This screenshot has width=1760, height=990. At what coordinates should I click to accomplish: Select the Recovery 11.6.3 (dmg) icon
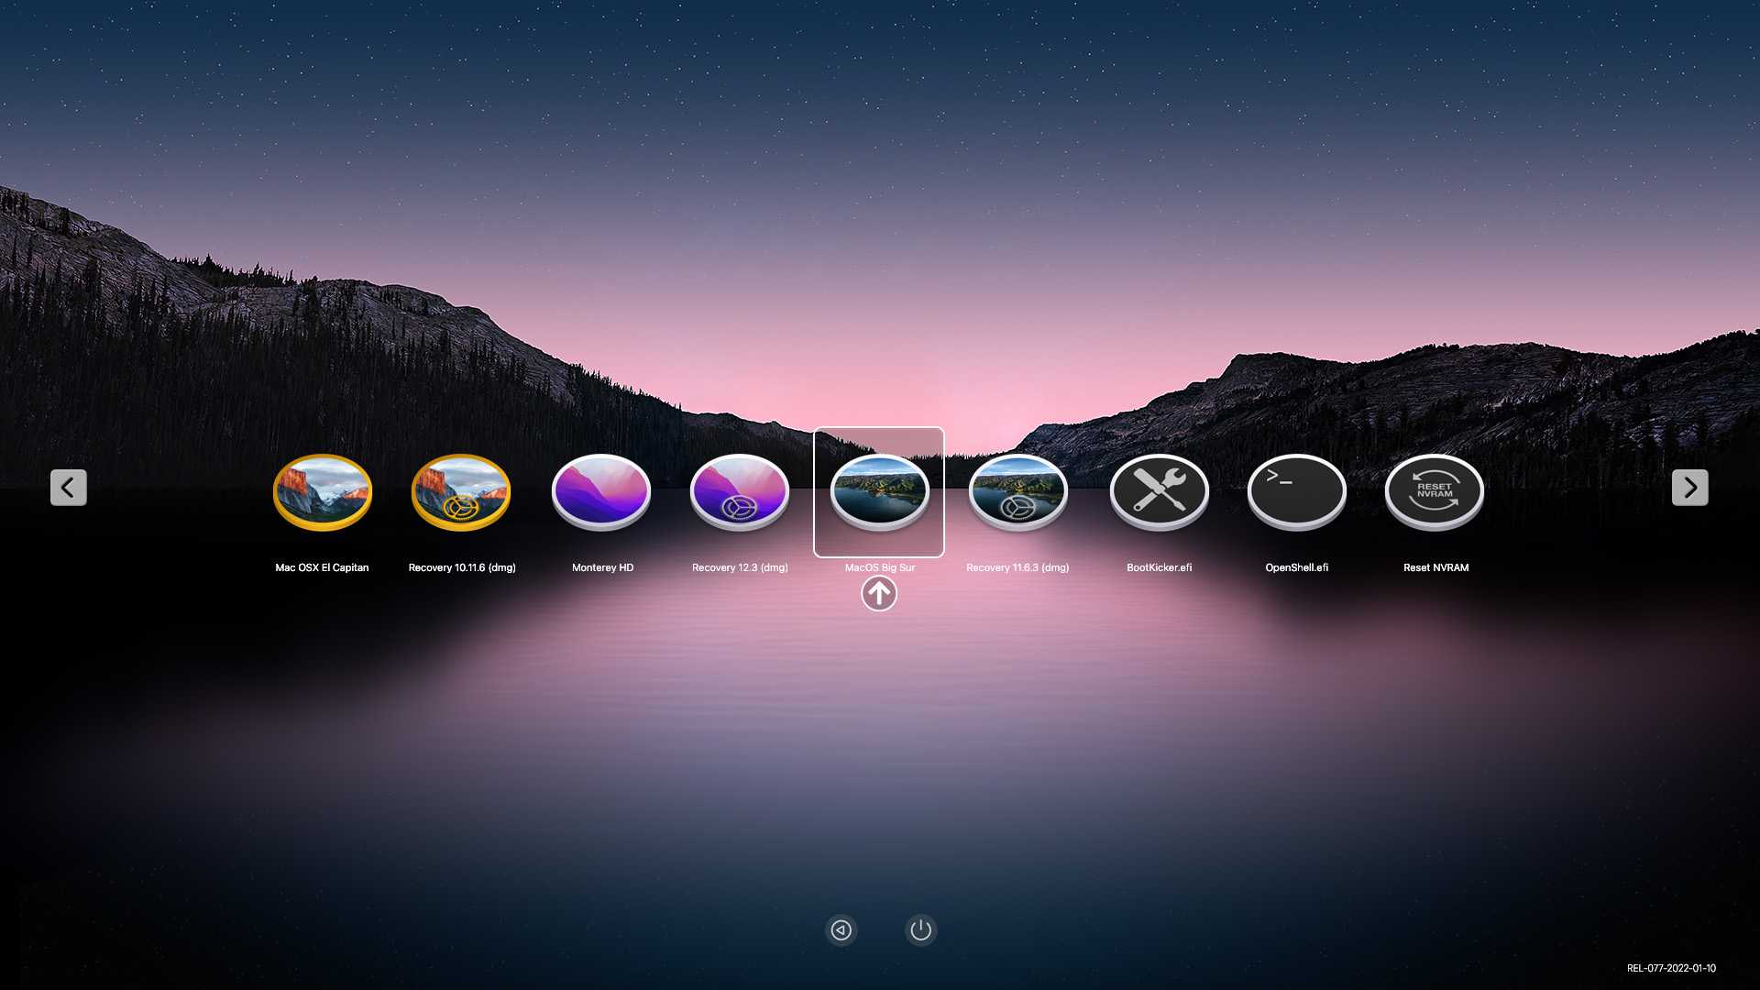coord(1017,492)
